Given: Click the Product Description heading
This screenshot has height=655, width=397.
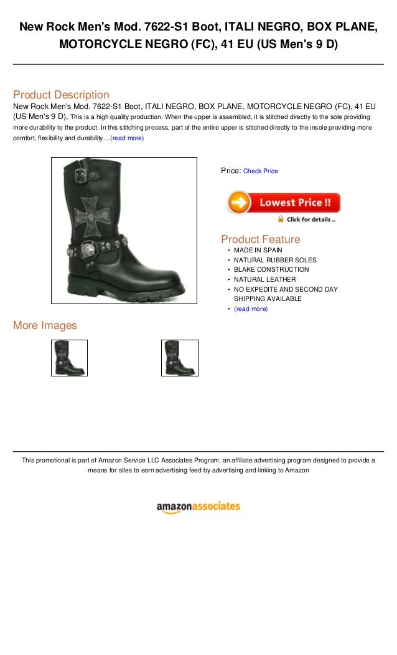Looking at the screenshot, I should [x=61, y=94].
